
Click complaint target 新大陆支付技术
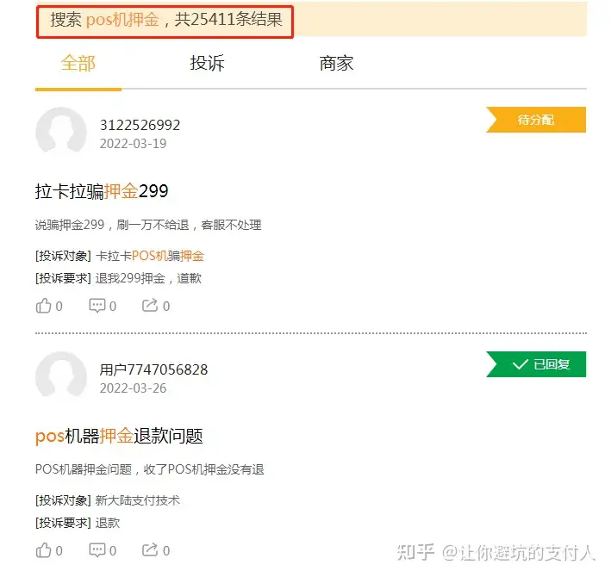138,500
